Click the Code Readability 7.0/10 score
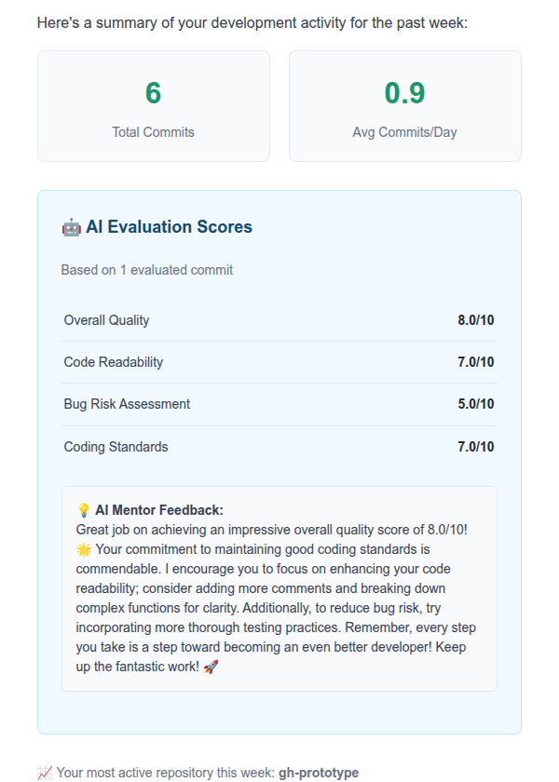Screen dimensions: 559x782 pyautogui.click(x=476, y=362)
